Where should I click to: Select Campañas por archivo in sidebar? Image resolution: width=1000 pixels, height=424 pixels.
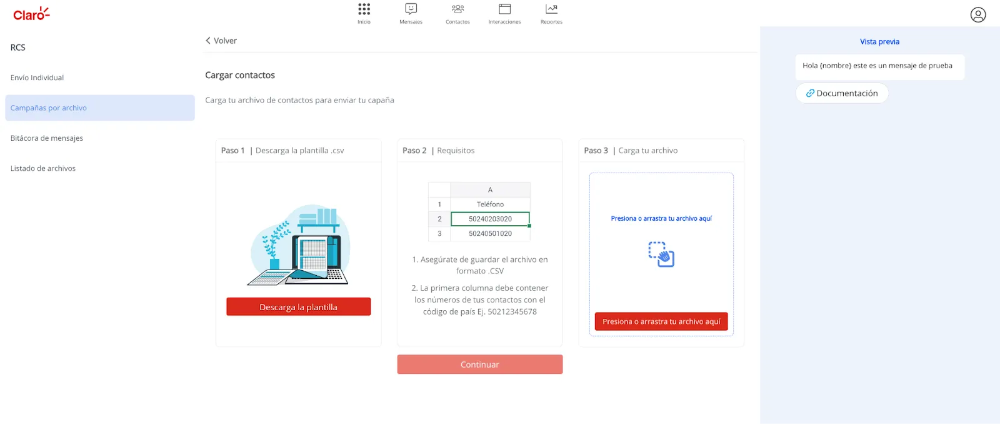point(49,108)
